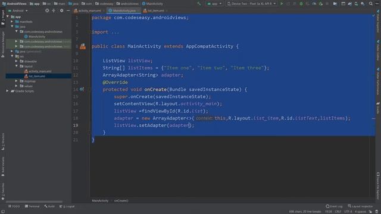The width and height of the screenshot is (381, 214).
Task: Click code line 19 setAdapter call
Action: pyautogui.click(x=154, y=125)
